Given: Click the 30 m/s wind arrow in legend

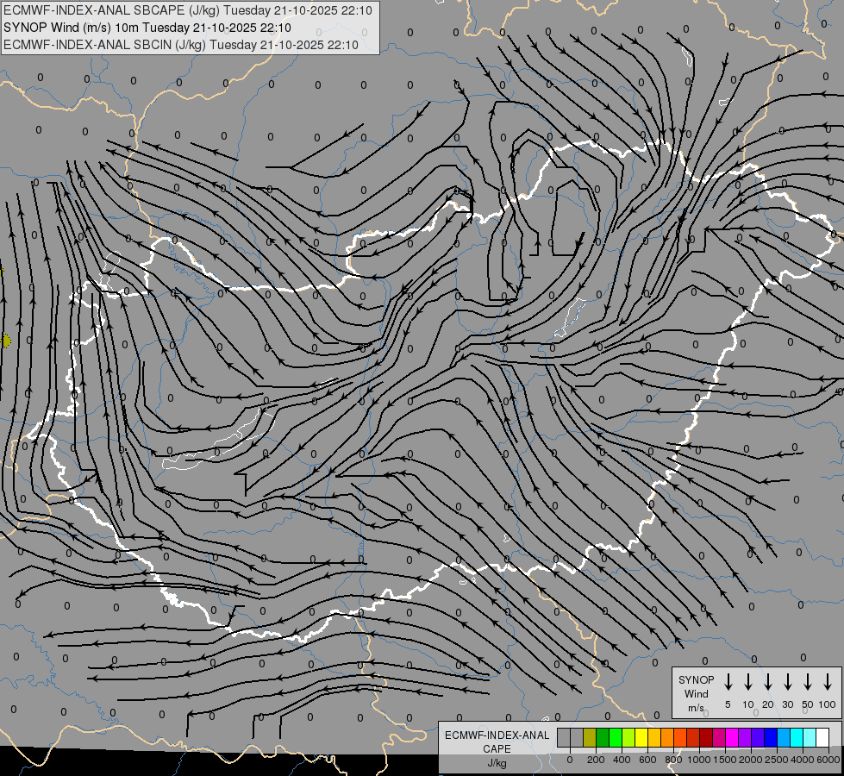Looking at the screenshot, I should [787, 682].
